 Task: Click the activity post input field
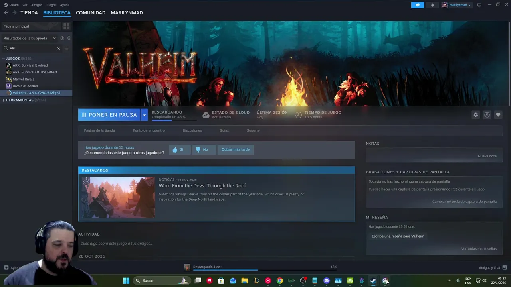point(216,244)
